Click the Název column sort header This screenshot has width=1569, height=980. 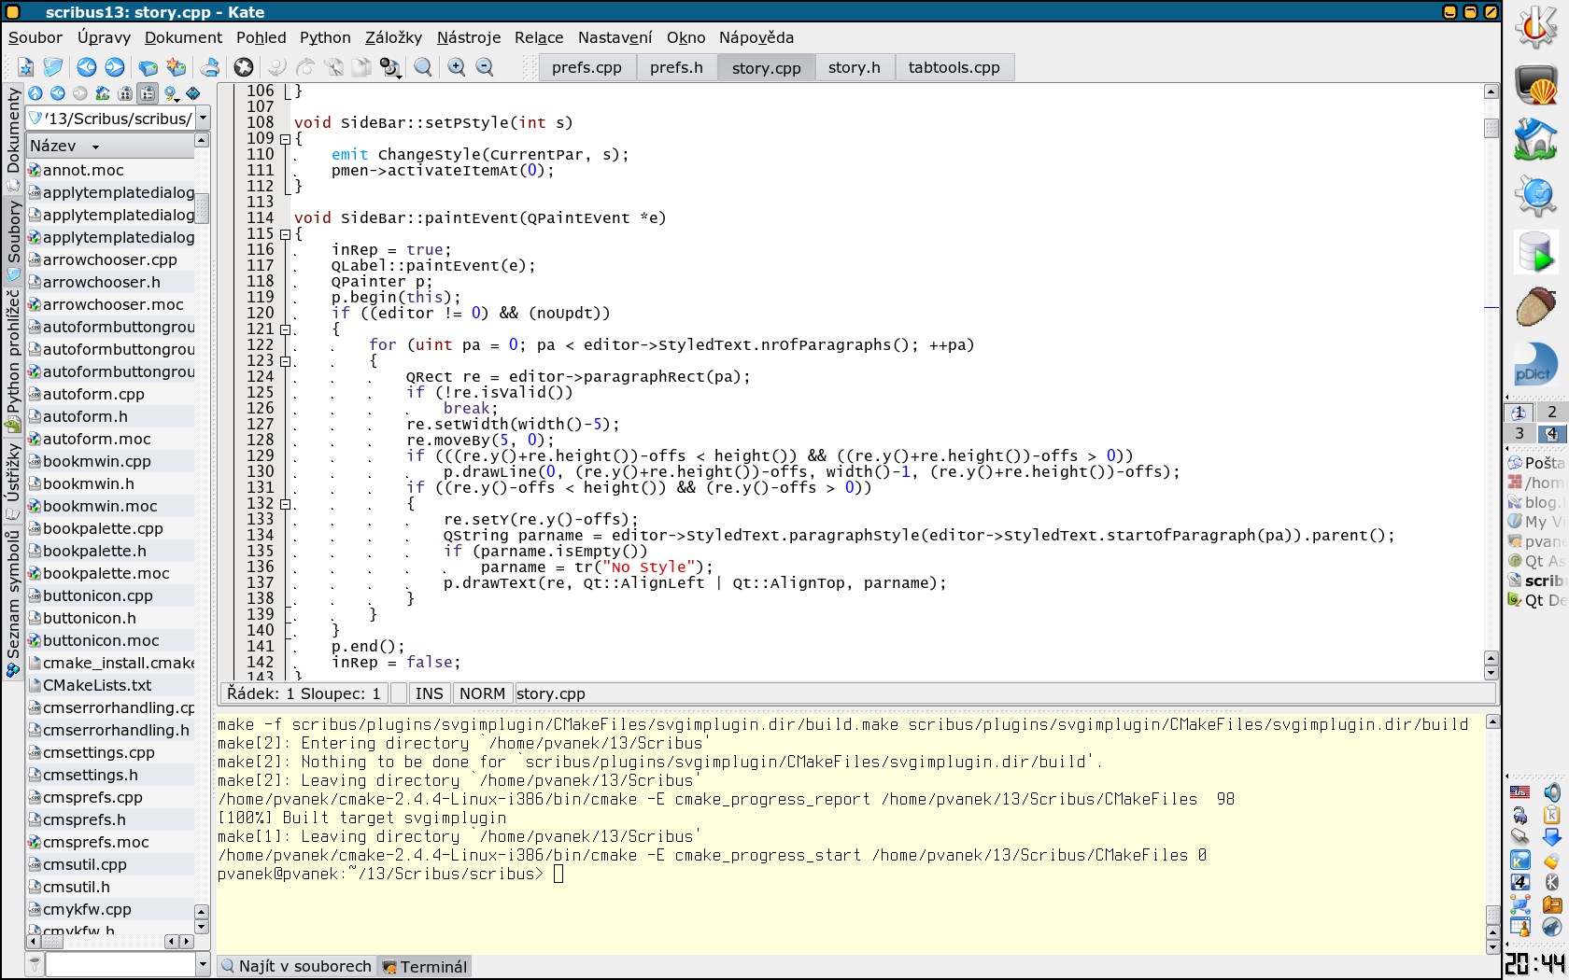(109, 146)
